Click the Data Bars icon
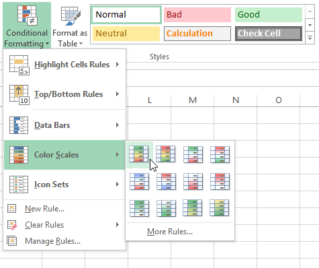 19,125
